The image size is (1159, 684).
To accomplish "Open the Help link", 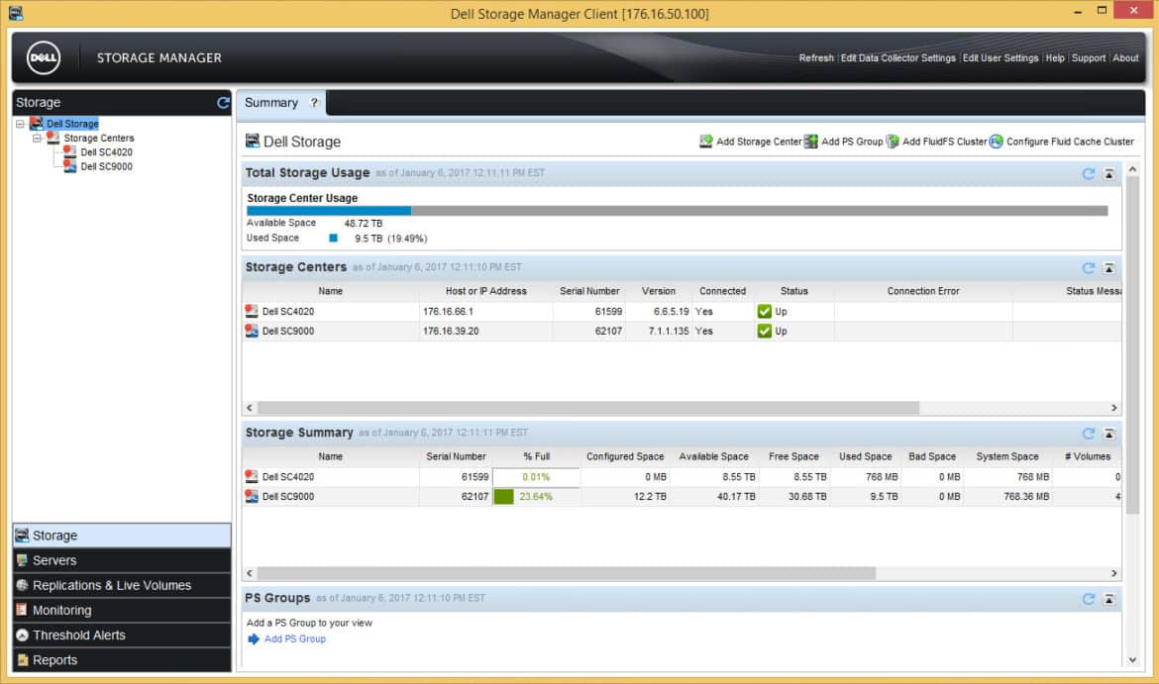I will point(1055,57).
